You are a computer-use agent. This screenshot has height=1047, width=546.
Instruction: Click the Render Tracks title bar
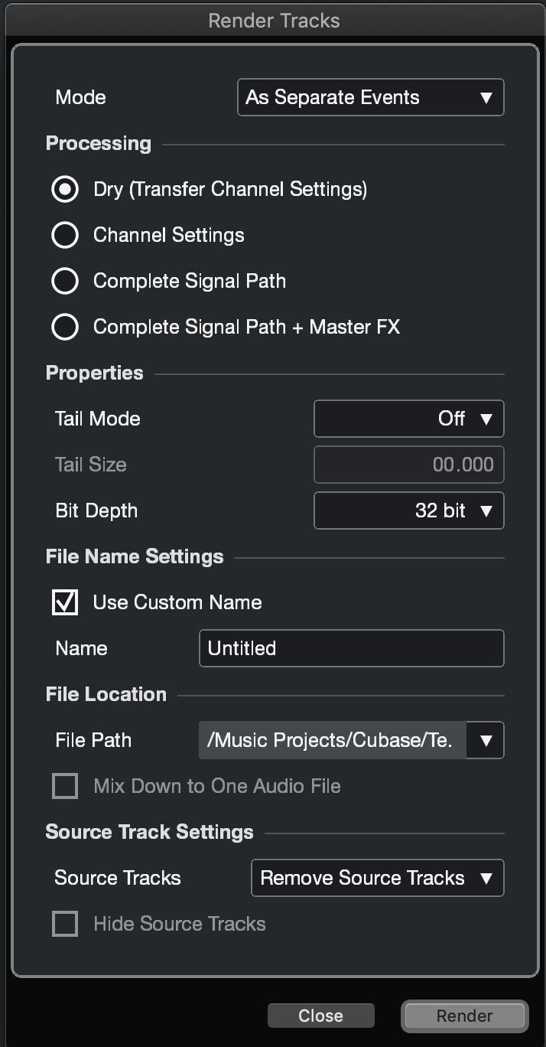[x=273, y=21]
